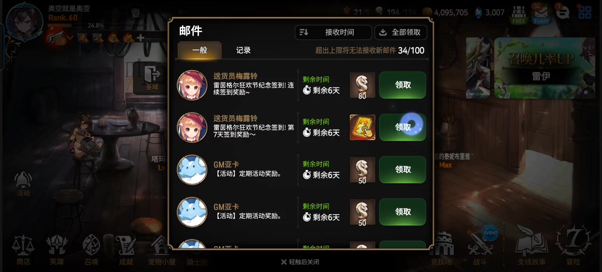Screen dimensions: 602x272
Task: Tap the 80 skystone item icon
Action: pyautogui.click(x=362, y=85)
